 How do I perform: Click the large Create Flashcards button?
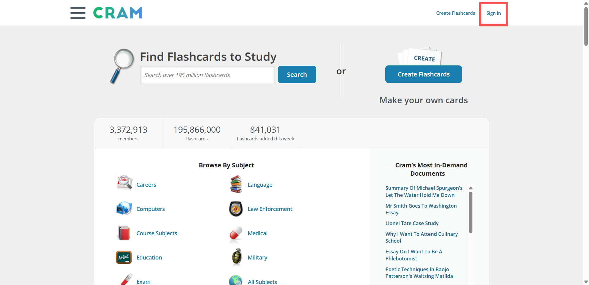point(424,74)
